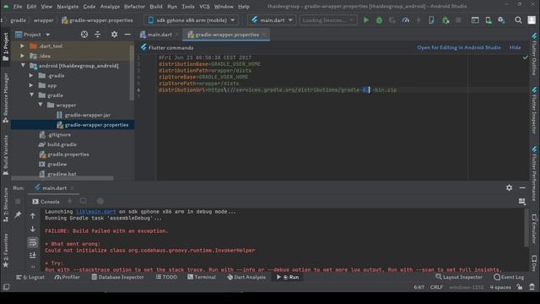Click the CRLF line separator status
Viewport: 540px width, 304px height.
436,287
